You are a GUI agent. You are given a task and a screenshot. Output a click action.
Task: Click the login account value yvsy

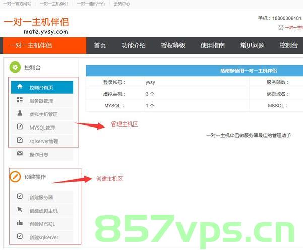150,82
